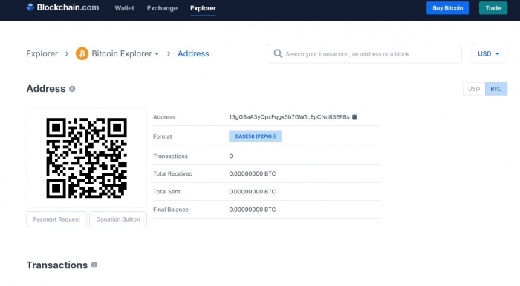The height and width of the screenshot is (286, 520).
Task: Click the Total Received value 0.00000000 BTC
Action: (x=253, y=173)
